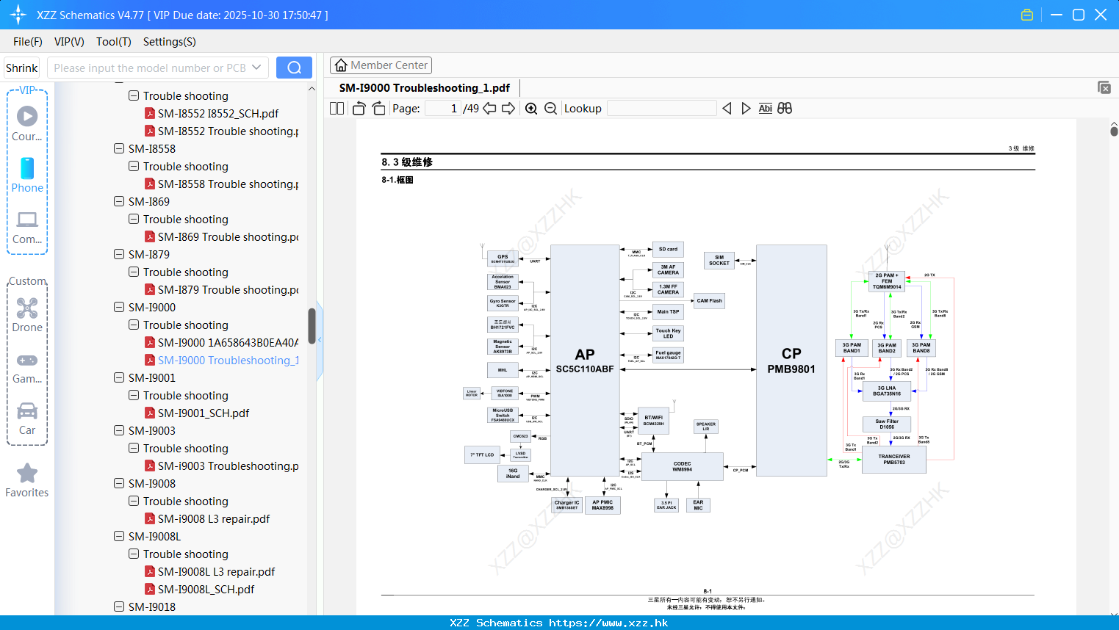Image resolution: width=1119 pixels, height=630 pixels.
Task: Open the Courses play icon in sidebar
Action: coord(27,115)
